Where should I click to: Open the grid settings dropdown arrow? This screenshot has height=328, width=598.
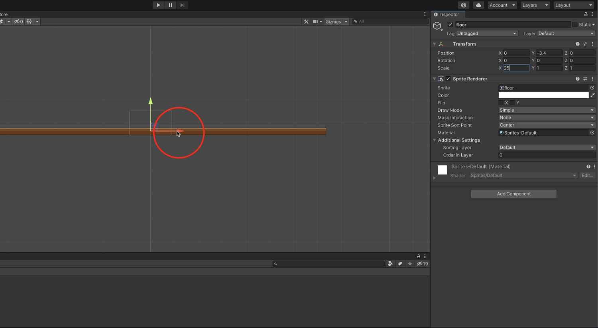(x=37, y=22)
